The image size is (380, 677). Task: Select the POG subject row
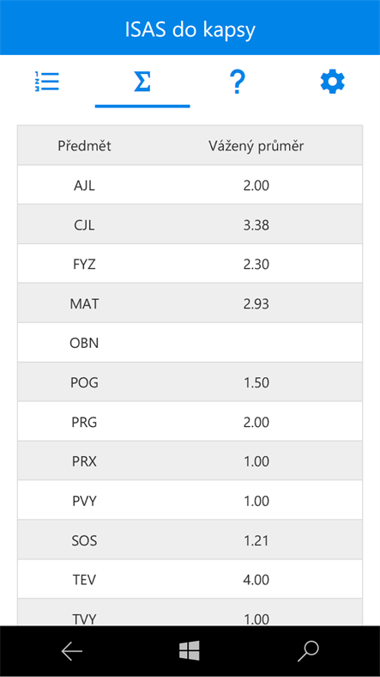pyautogui.click(x=190, y=382)
